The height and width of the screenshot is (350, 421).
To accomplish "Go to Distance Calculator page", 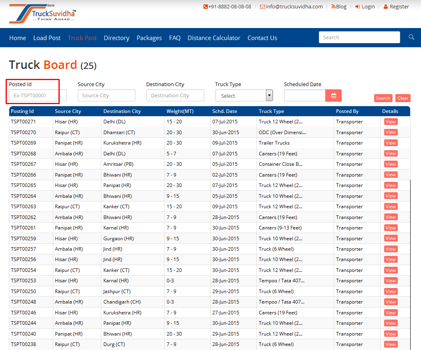I will (214, 38).
